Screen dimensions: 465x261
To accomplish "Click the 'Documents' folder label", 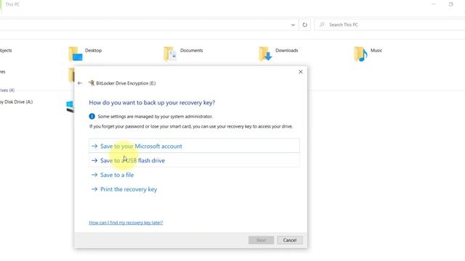I will coord(191,50).
